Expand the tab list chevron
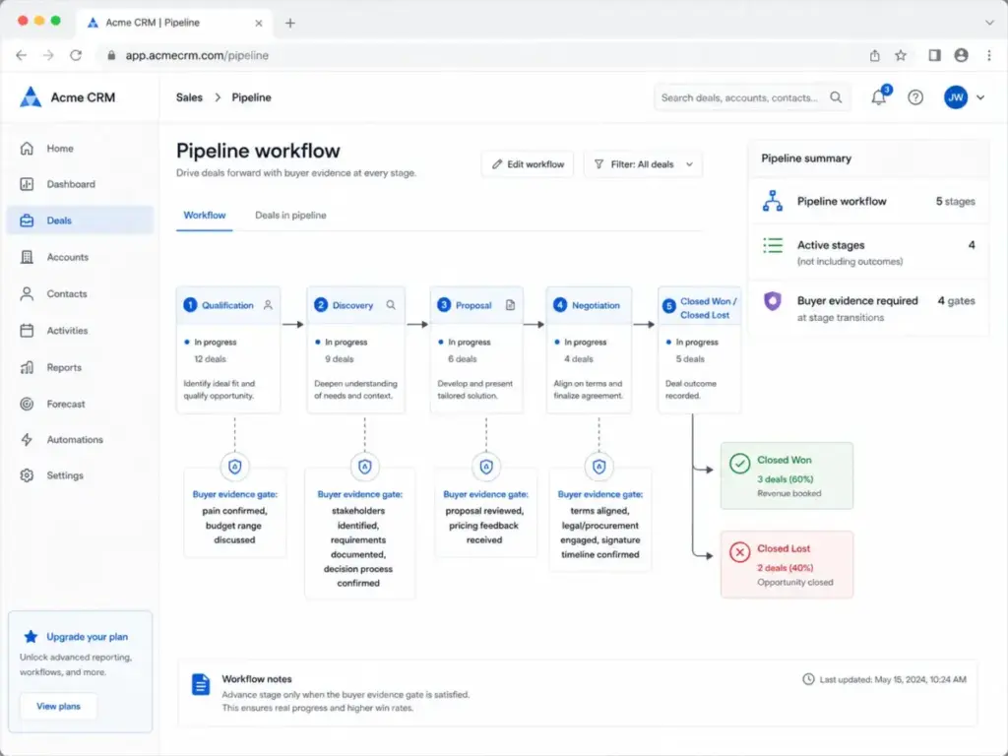 point(989,23)
